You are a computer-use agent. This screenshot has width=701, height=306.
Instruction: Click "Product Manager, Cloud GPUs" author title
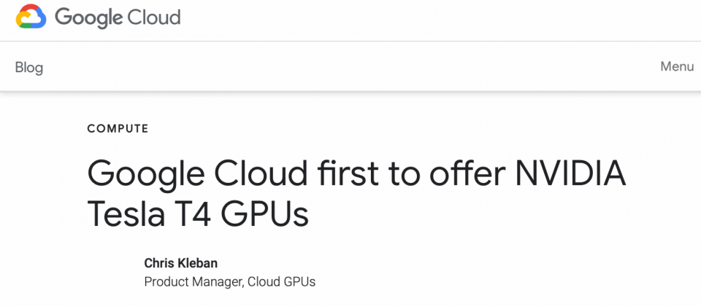pyautogui.click(x=230, y=283)
